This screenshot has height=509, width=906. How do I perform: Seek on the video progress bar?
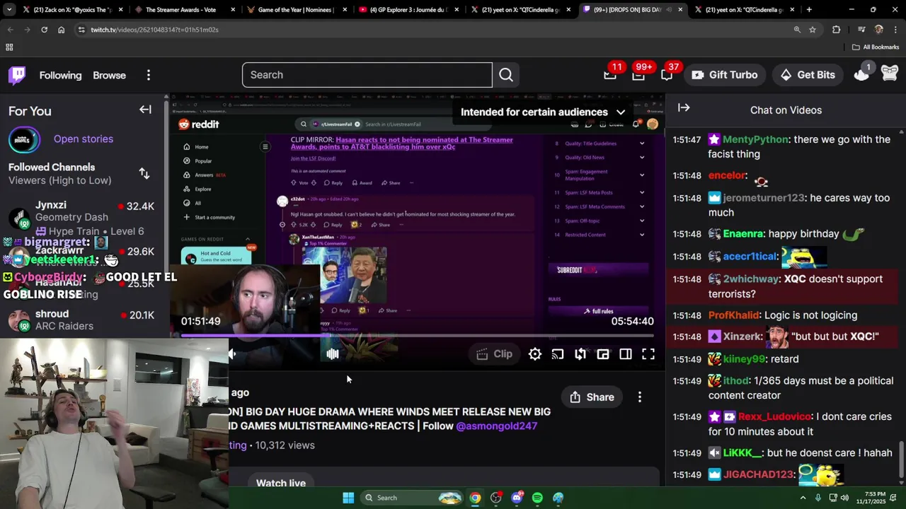417,336
